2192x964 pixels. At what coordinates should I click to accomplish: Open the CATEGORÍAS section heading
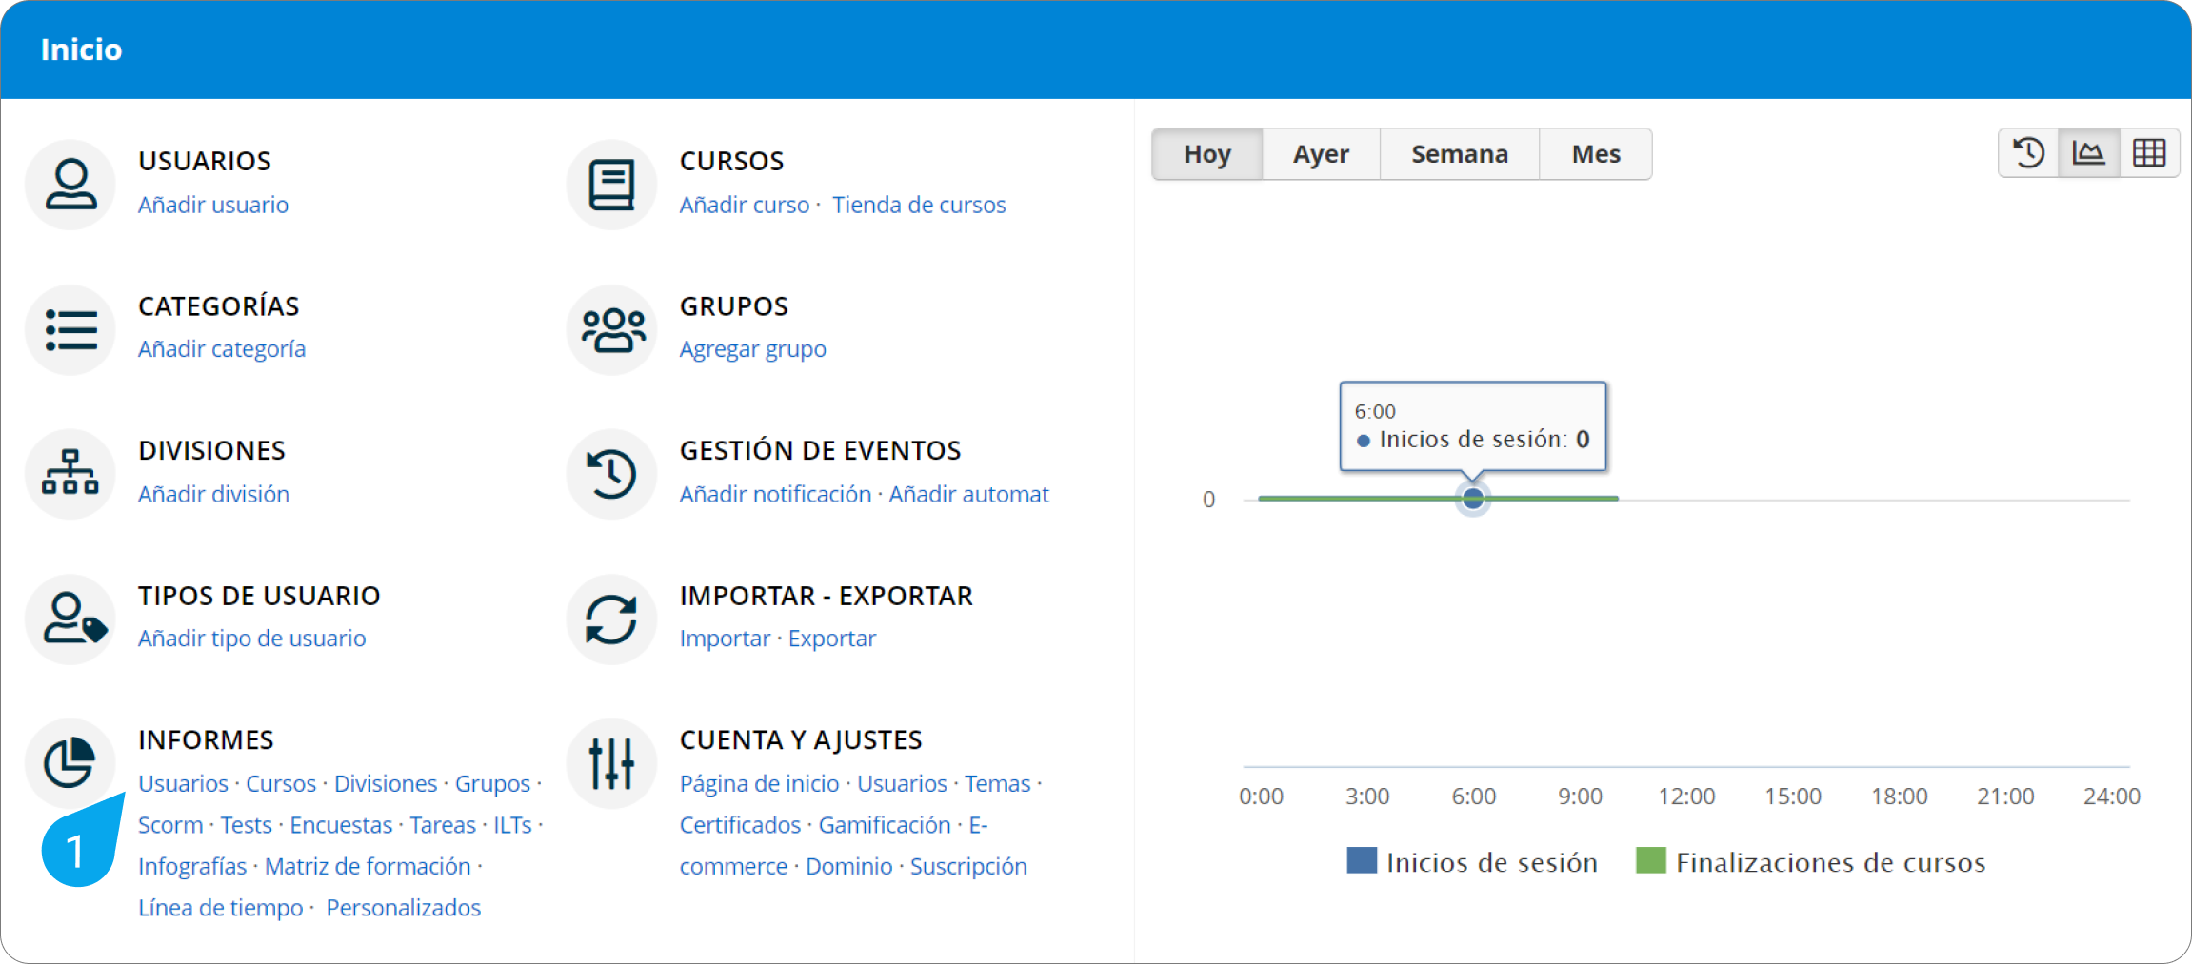coord(219,305)
